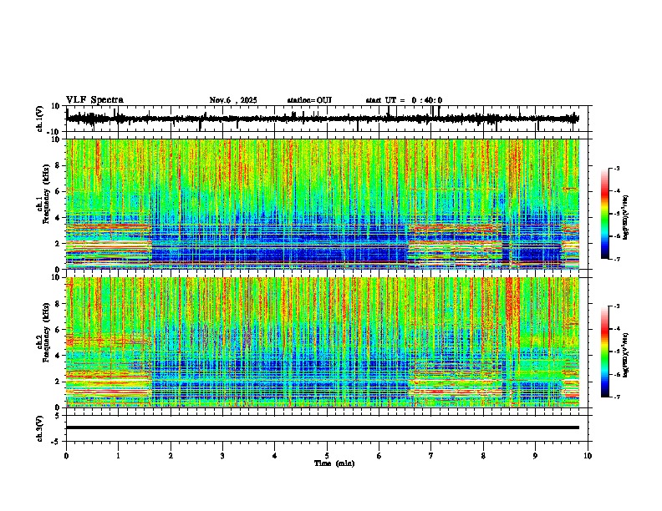The height and width of the screenshot is (511, 662).
Task: Click the ch.1 spectrogram panel
Action: coord(323,204)
